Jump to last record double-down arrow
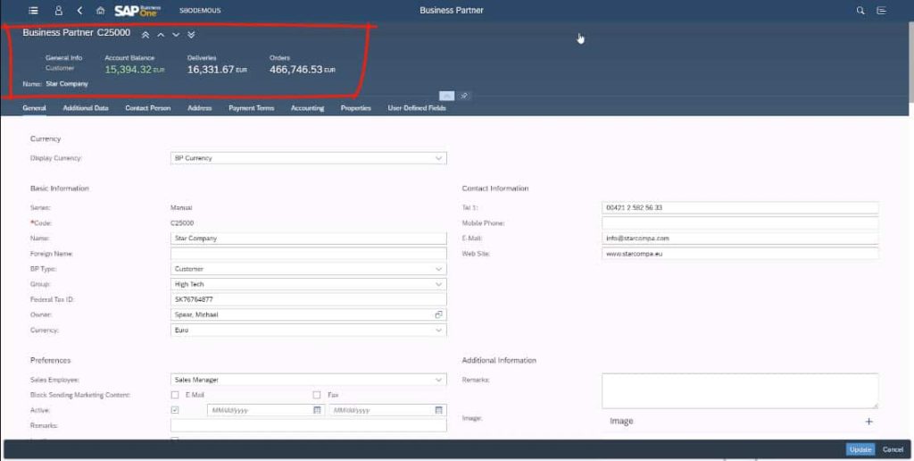The width and height of the screenshot is (914, 461). (191, 35)
